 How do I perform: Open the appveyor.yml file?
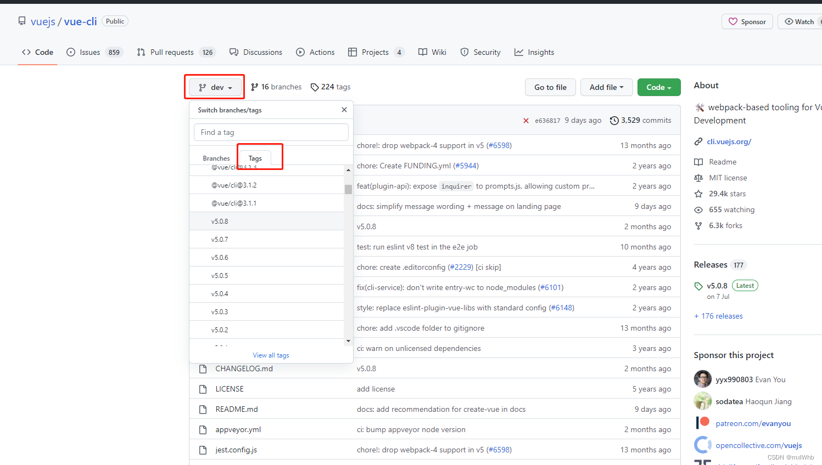pos(238,429)
